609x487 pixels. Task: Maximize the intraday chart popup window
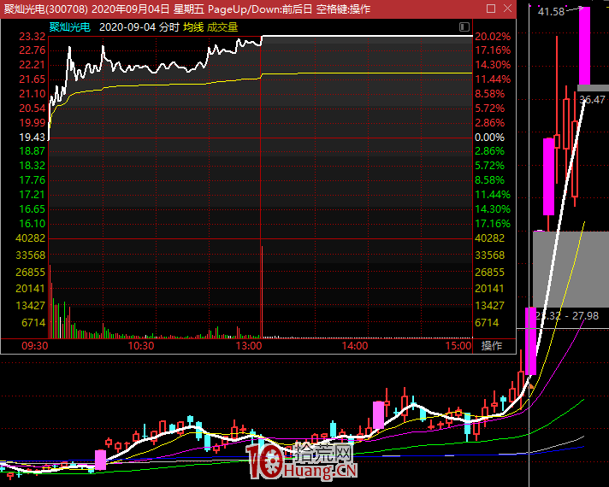click(489, 9)
